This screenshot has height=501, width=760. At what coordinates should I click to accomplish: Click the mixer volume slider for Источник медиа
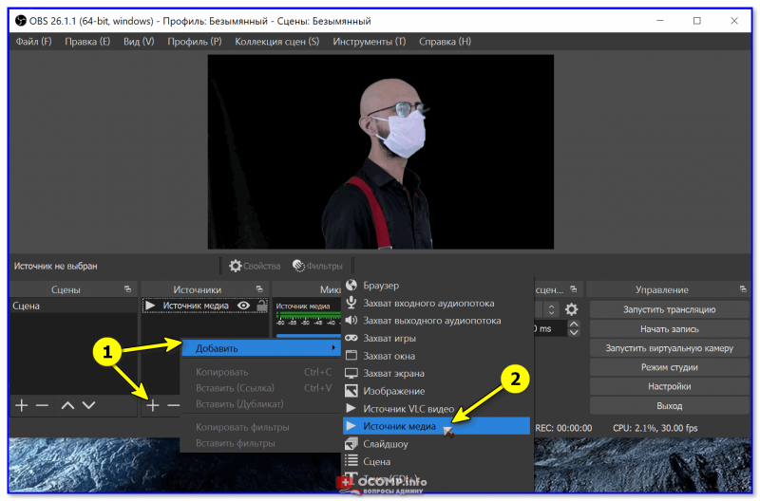pos(308,335)
